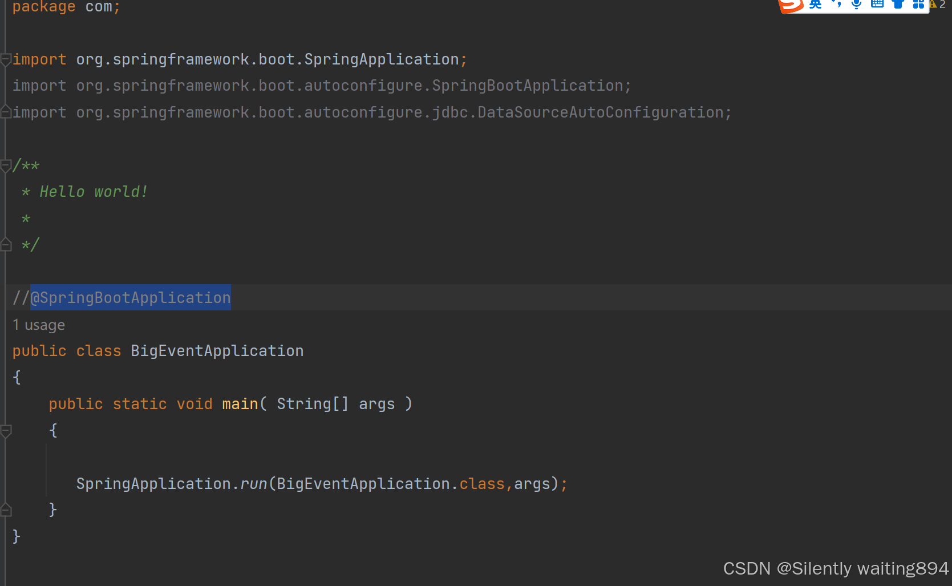Click the highlighted @SpringBootApplication comment
The width and height of the screenshot is (952, 586).
tap(130, 297)
